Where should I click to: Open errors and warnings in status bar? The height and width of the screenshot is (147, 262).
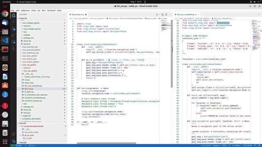pos(32,145)
